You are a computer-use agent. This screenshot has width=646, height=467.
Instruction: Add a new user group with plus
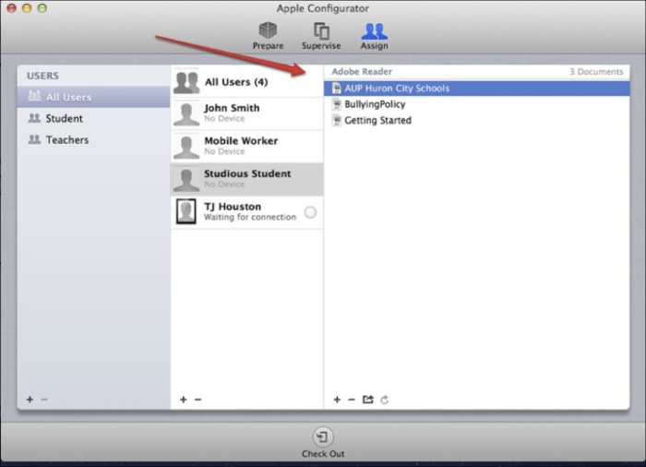coord(30,400)
